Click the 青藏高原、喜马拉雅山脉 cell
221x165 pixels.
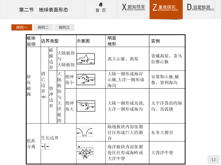167,59
